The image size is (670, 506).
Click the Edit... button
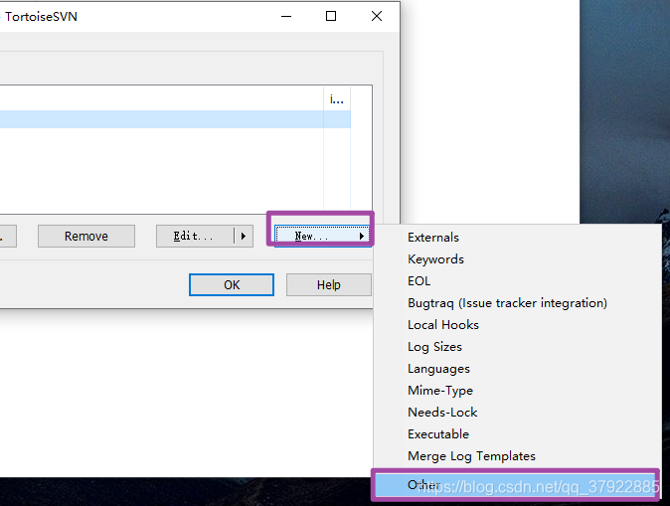pos(194,236)
